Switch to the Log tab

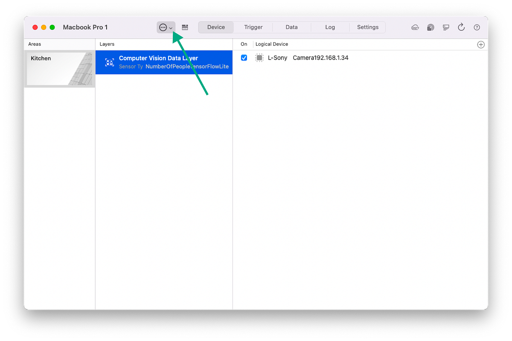pyautogui.click(x=330, y=27)
